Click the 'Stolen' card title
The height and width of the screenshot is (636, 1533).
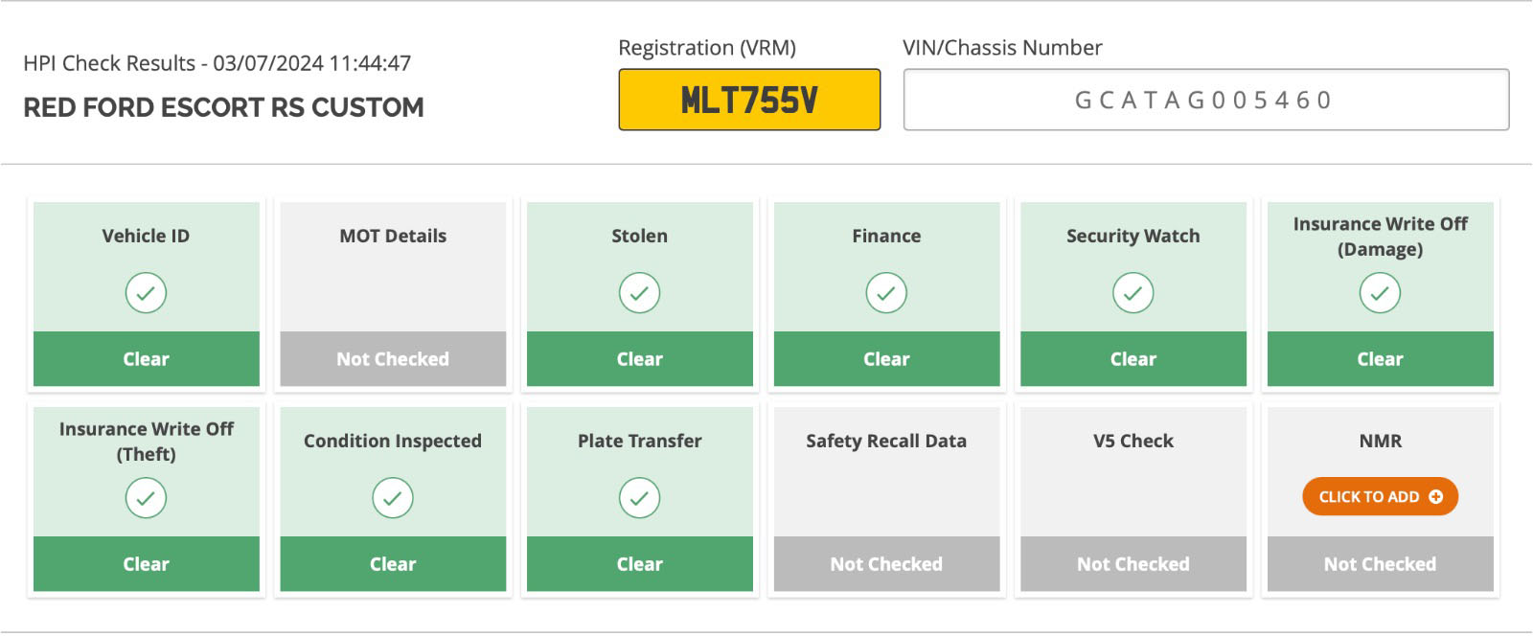tap(639, 236)
